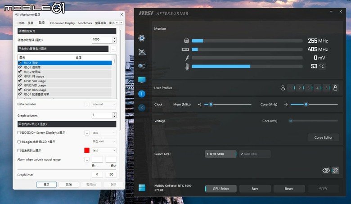Image resolution: width=351 pixels, height=204 pixels.
Task: Click the Core (mV) voltage slider handle
Action: click(291, 121)
